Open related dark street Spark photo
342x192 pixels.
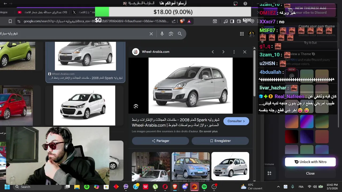click(151, 167)
